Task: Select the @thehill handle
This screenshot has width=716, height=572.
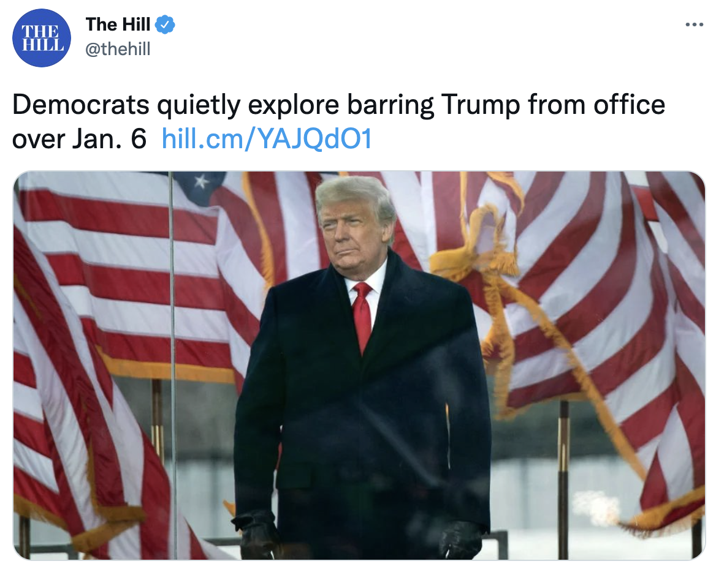Action: point(118,49)
